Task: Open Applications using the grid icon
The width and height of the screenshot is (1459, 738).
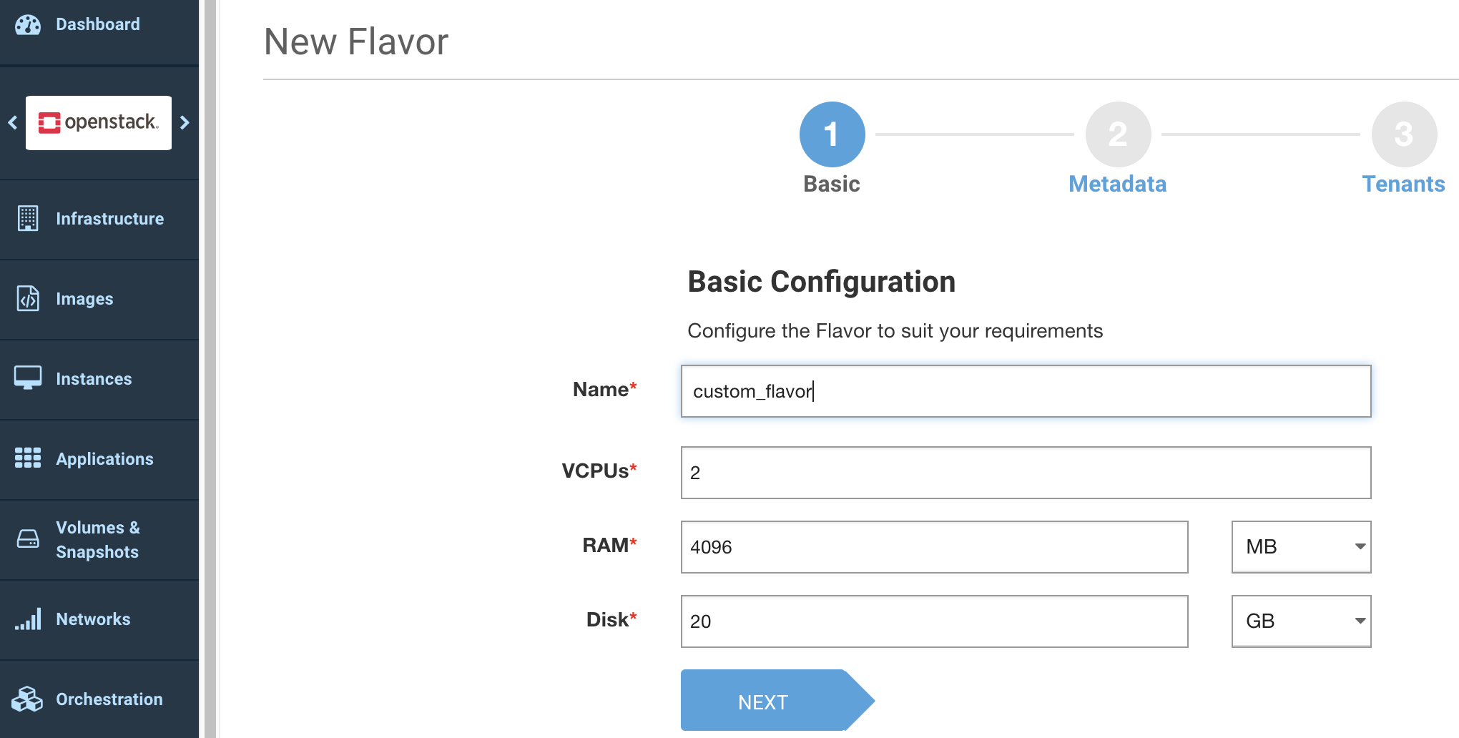Action: (28, 458)
